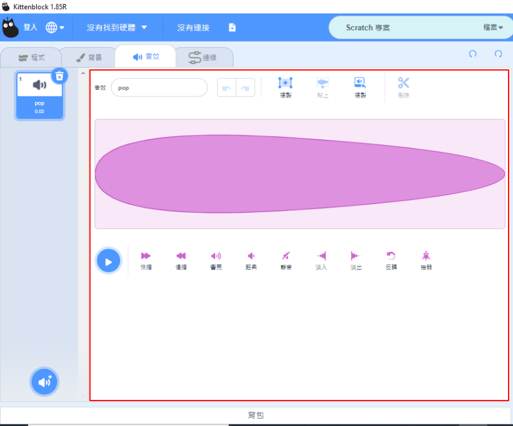Click the copy-to-new sound icon
This screenshot has height=426, width=513.
[360, 87]
